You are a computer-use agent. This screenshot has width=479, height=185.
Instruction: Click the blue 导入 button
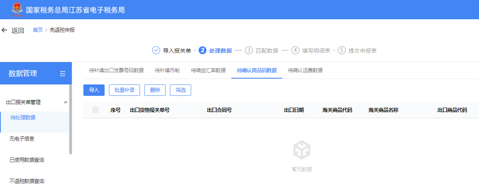pos(94,90)
